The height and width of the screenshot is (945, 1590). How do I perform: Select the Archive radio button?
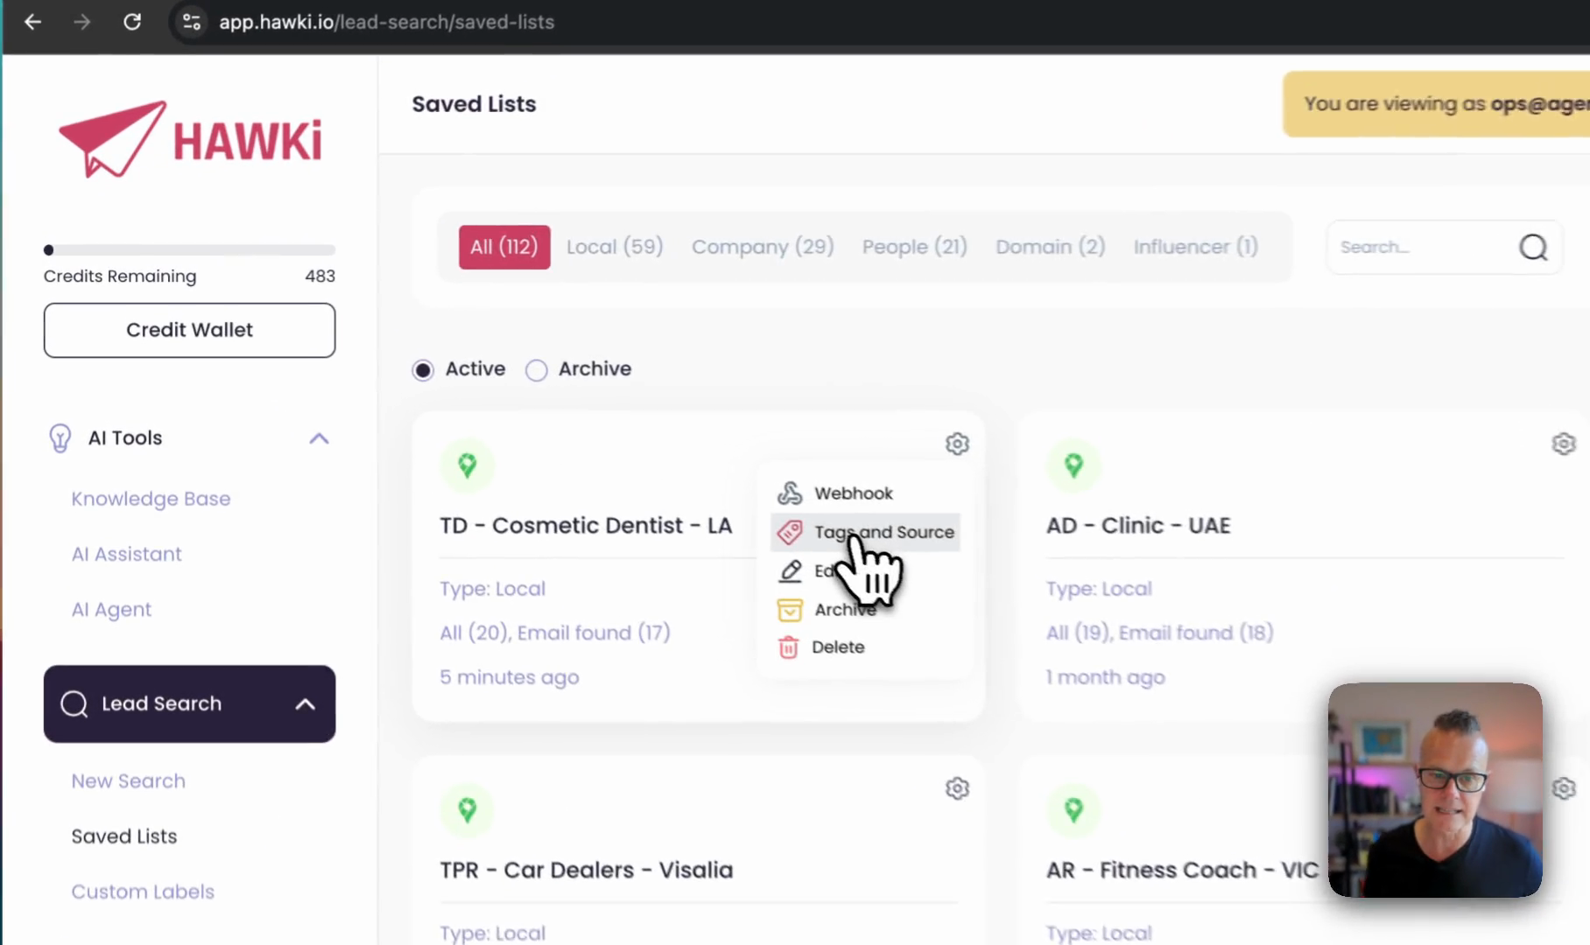pyautogui.click(x=536, y=370)
